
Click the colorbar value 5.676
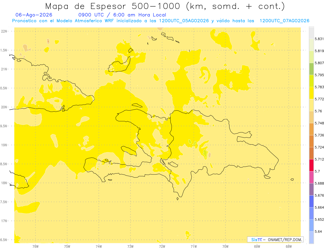click(x=319, y=196)
